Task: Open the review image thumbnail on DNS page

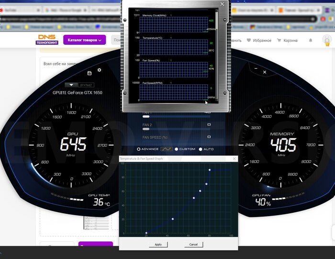Action: tap(97, 223)
